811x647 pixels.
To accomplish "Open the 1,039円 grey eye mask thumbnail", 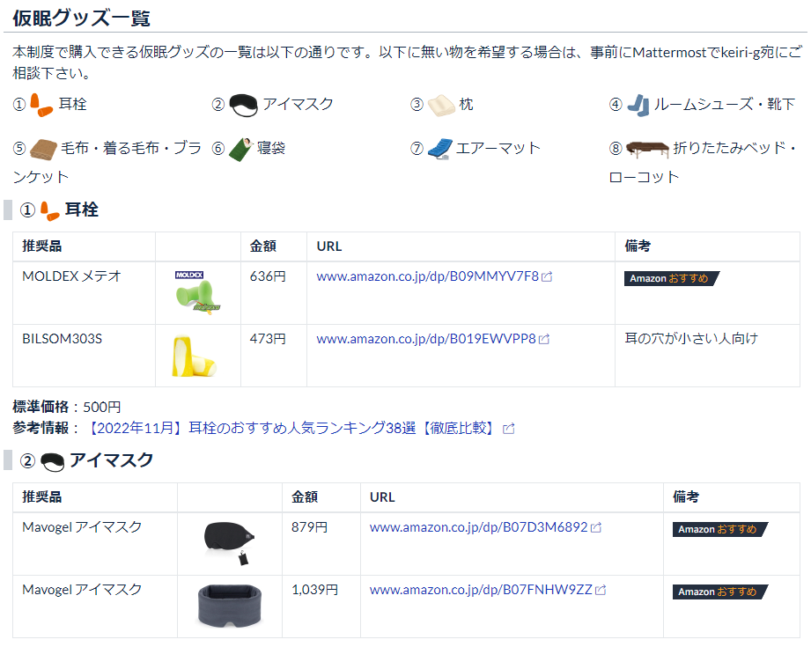I will coord(230,606).
